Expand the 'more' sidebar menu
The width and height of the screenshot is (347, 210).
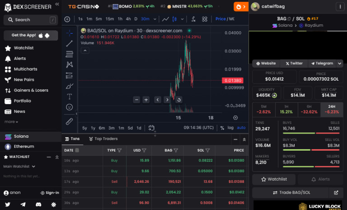point(11,122)
